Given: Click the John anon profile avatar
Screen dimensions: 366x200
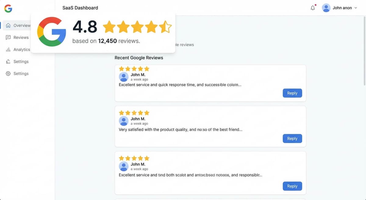Looking at the screenshot, I should (326, 8).
